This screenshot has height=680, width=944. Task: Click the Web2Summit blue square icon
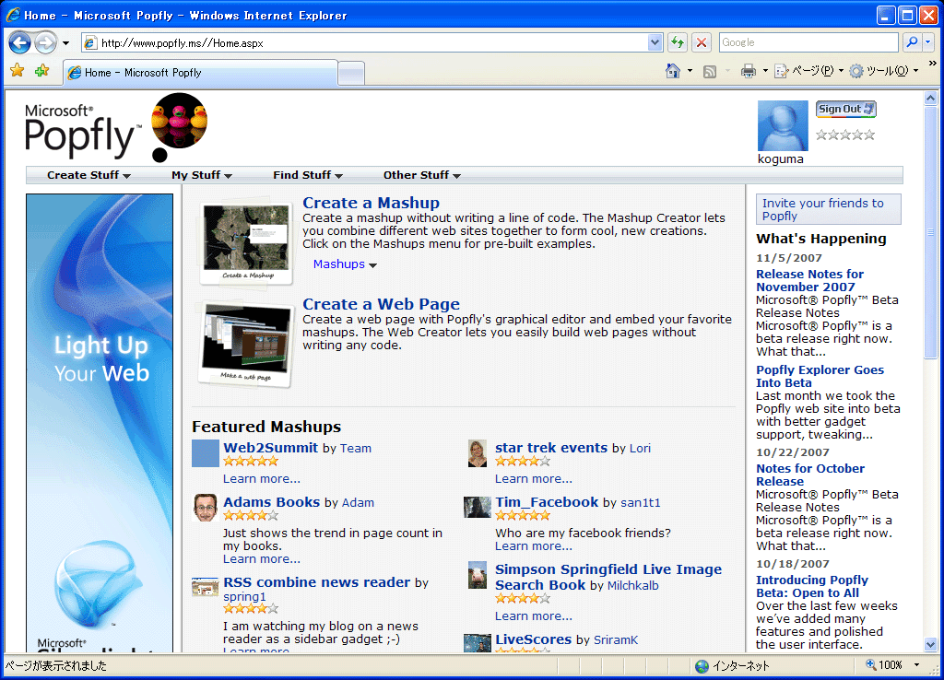206,453
